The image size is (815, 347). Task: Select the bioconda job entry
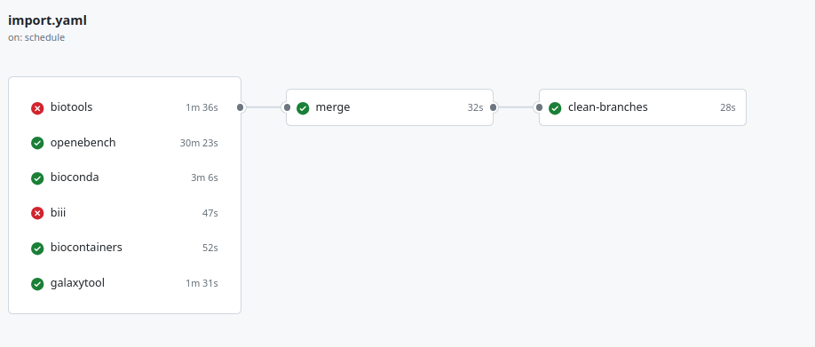point(125,177)
